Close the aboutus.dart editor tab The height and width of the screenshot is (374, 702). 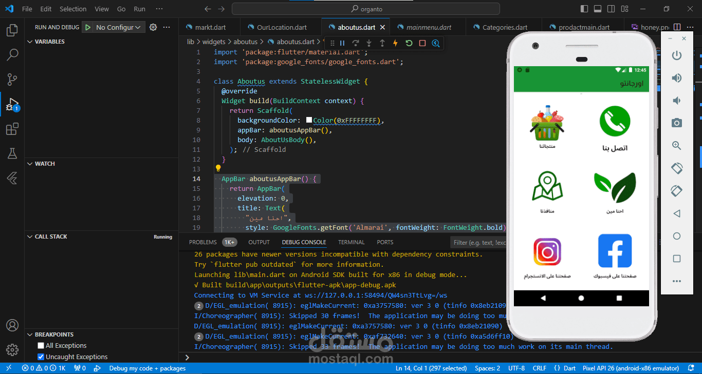(382, 27)
